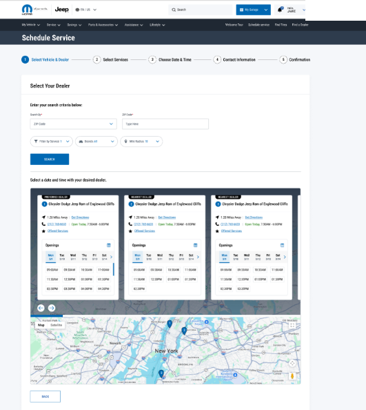The image size is (366, 410).
Task: Open the Filter by Service dropdown
Action: pyautogui.click(x=52, y=141)
